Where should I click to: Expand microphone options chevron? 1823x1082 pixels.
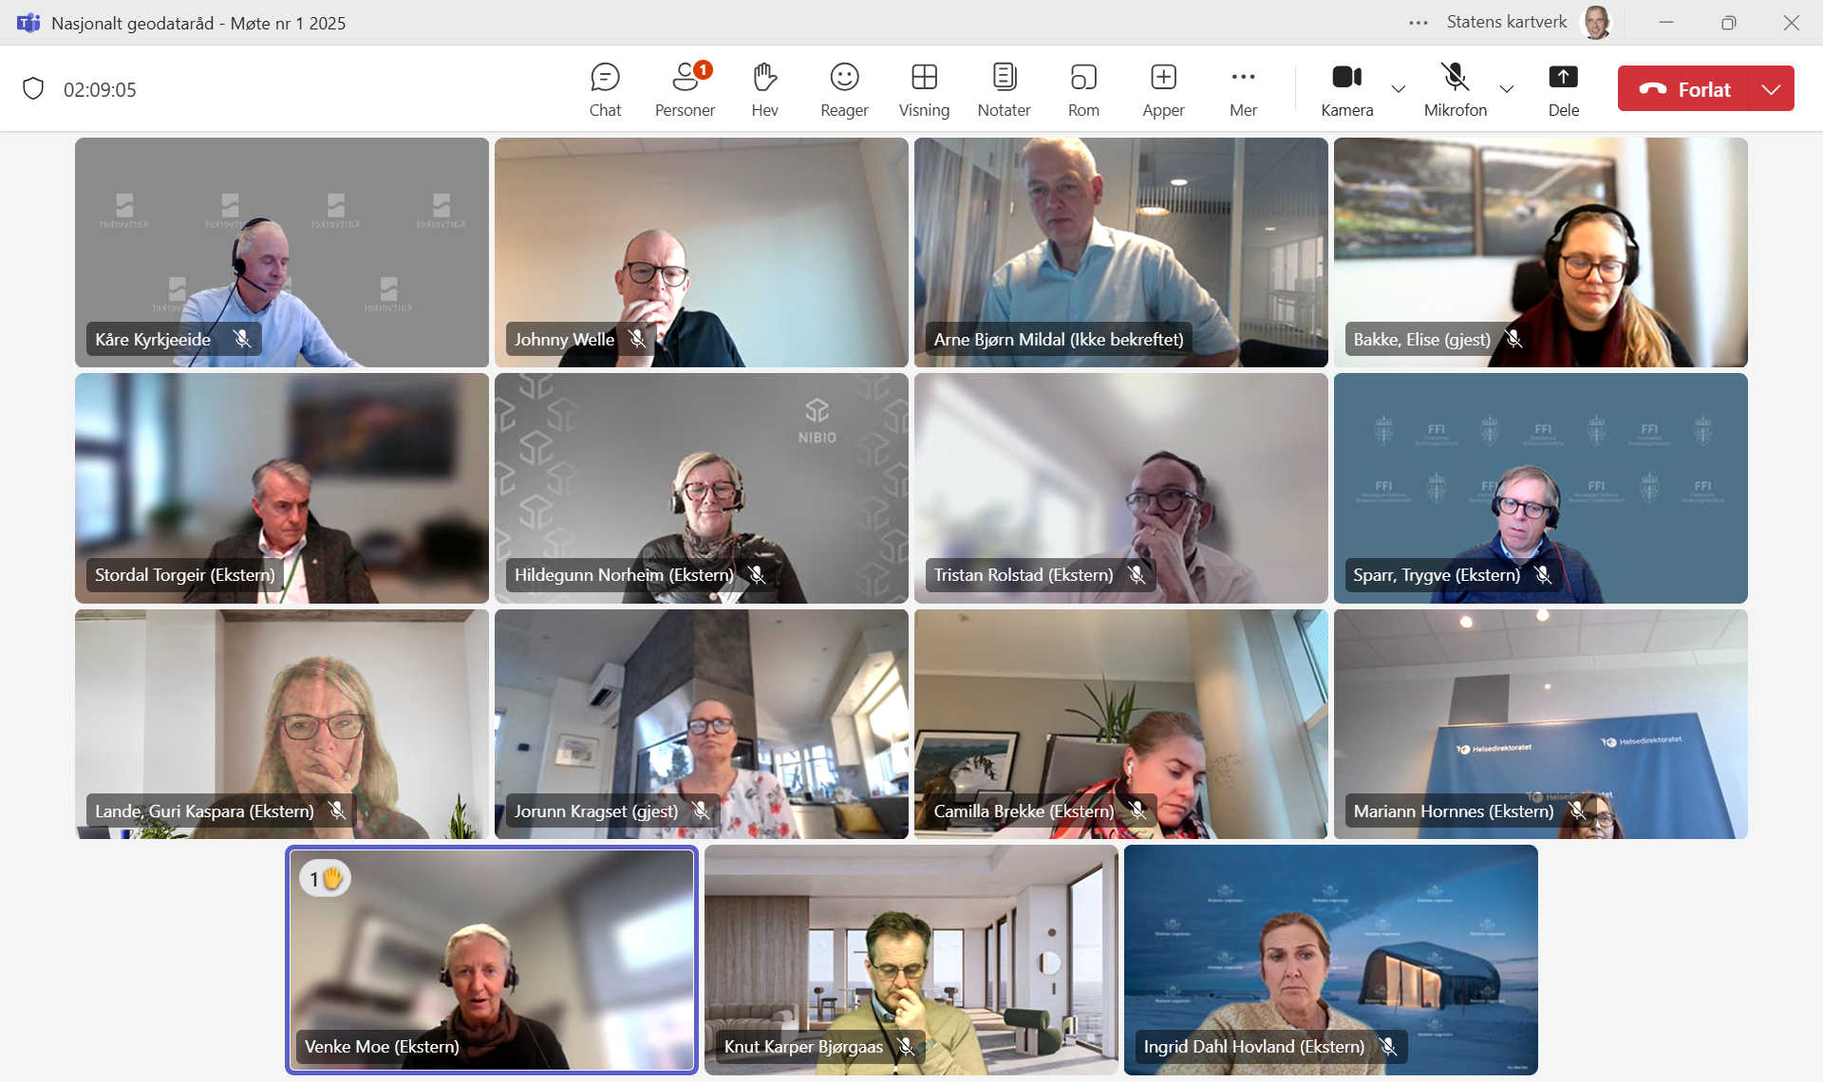[x=1507, y=89]
